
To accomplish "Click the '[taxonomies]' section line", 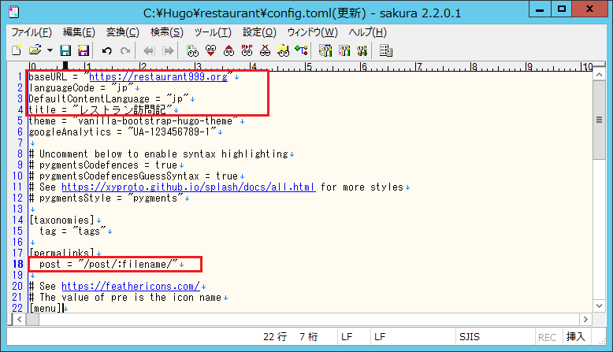I will click(61, 220).
